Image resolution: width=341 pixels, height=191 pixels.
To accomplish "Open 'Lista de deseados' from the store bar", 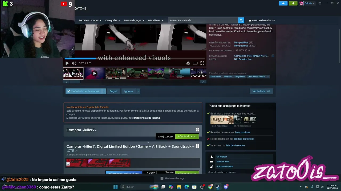I will [262, 20].
